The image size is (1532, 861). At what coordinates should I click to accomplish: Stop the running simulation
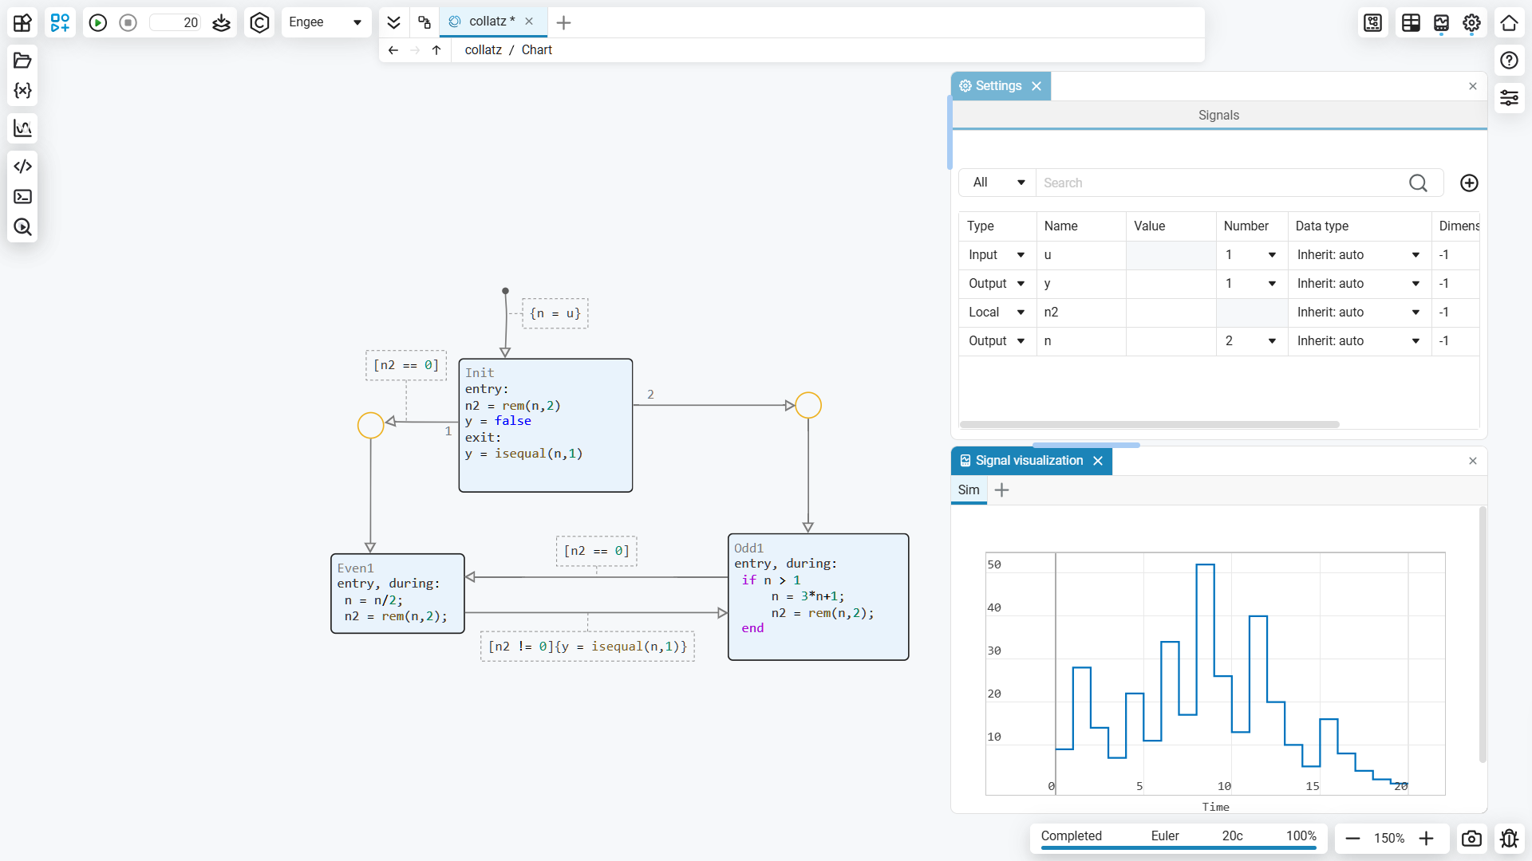pos(128,23)
